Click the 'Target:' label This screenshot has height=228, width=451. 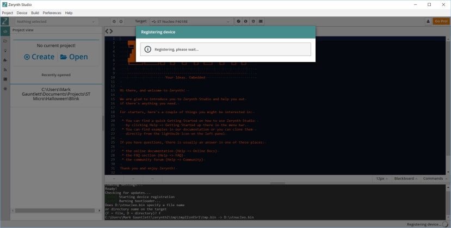141,21
